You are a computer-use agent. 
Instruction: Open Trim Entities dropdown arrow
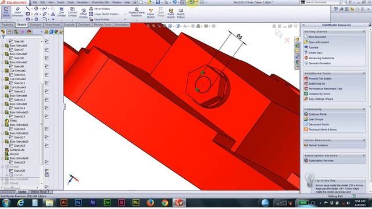tap(61, 20)
